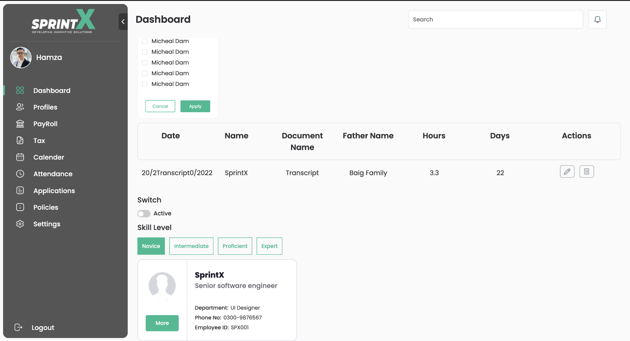
Task: Select the Expert skill level
Action: (x=269, y=246)
